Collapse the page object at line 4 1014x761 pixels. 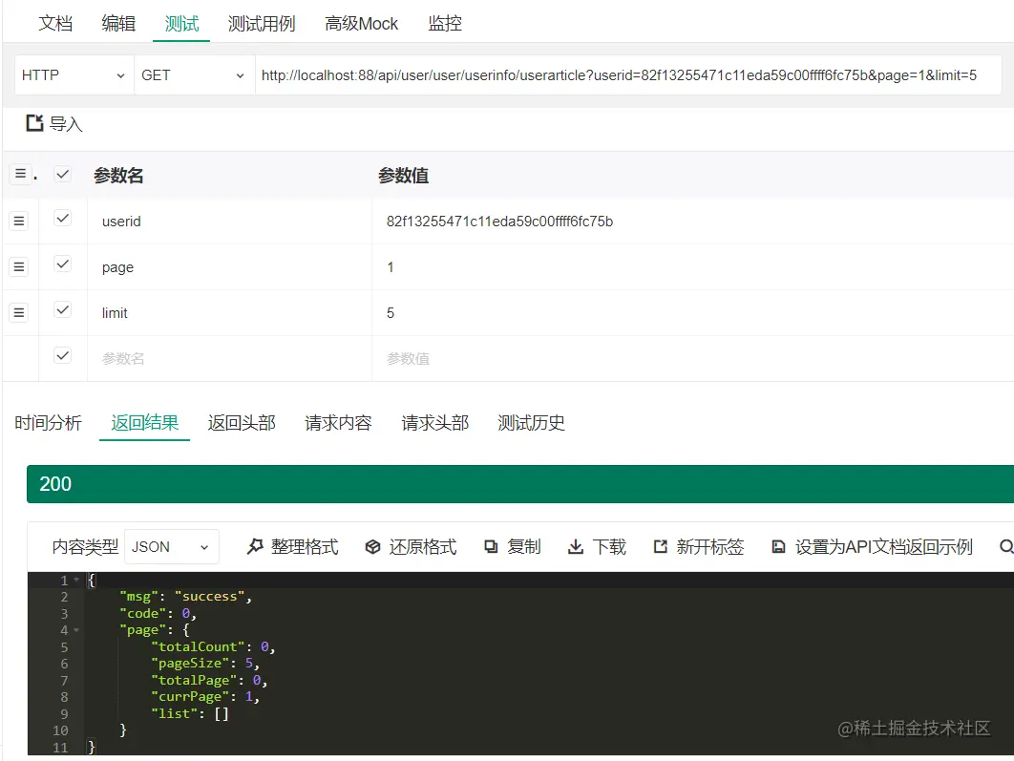[x=76, y=630]
